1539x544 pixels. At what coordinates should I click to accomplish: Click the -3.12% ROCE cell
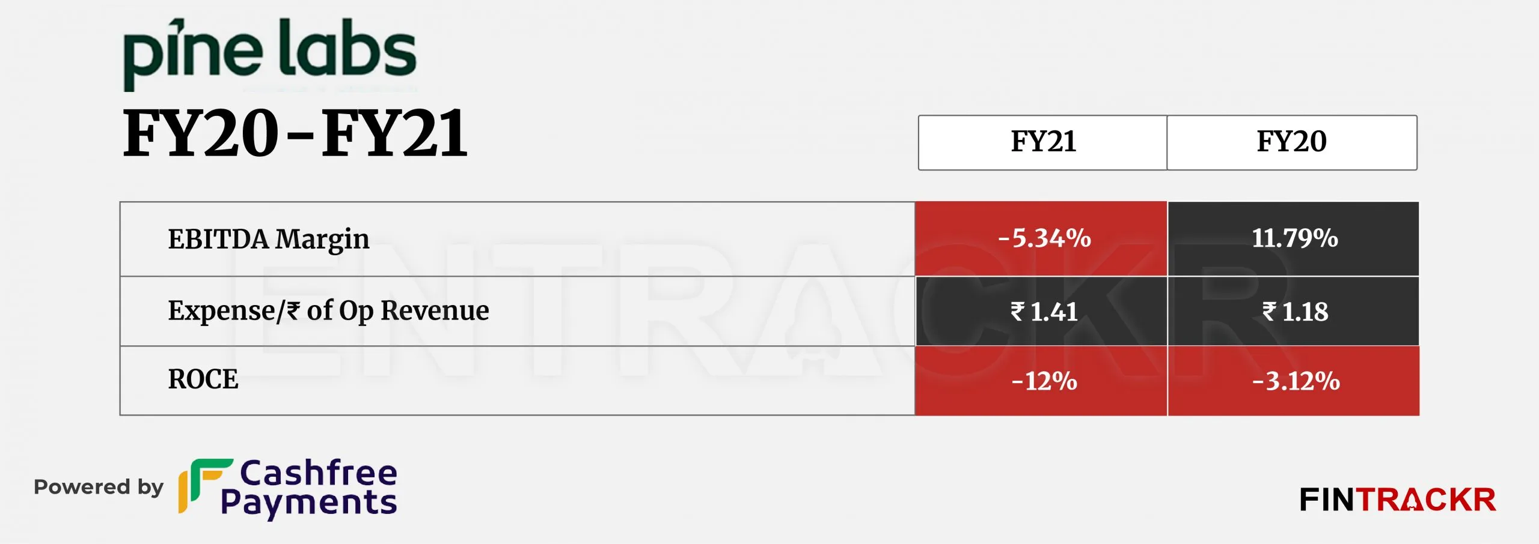point(1293,381)
